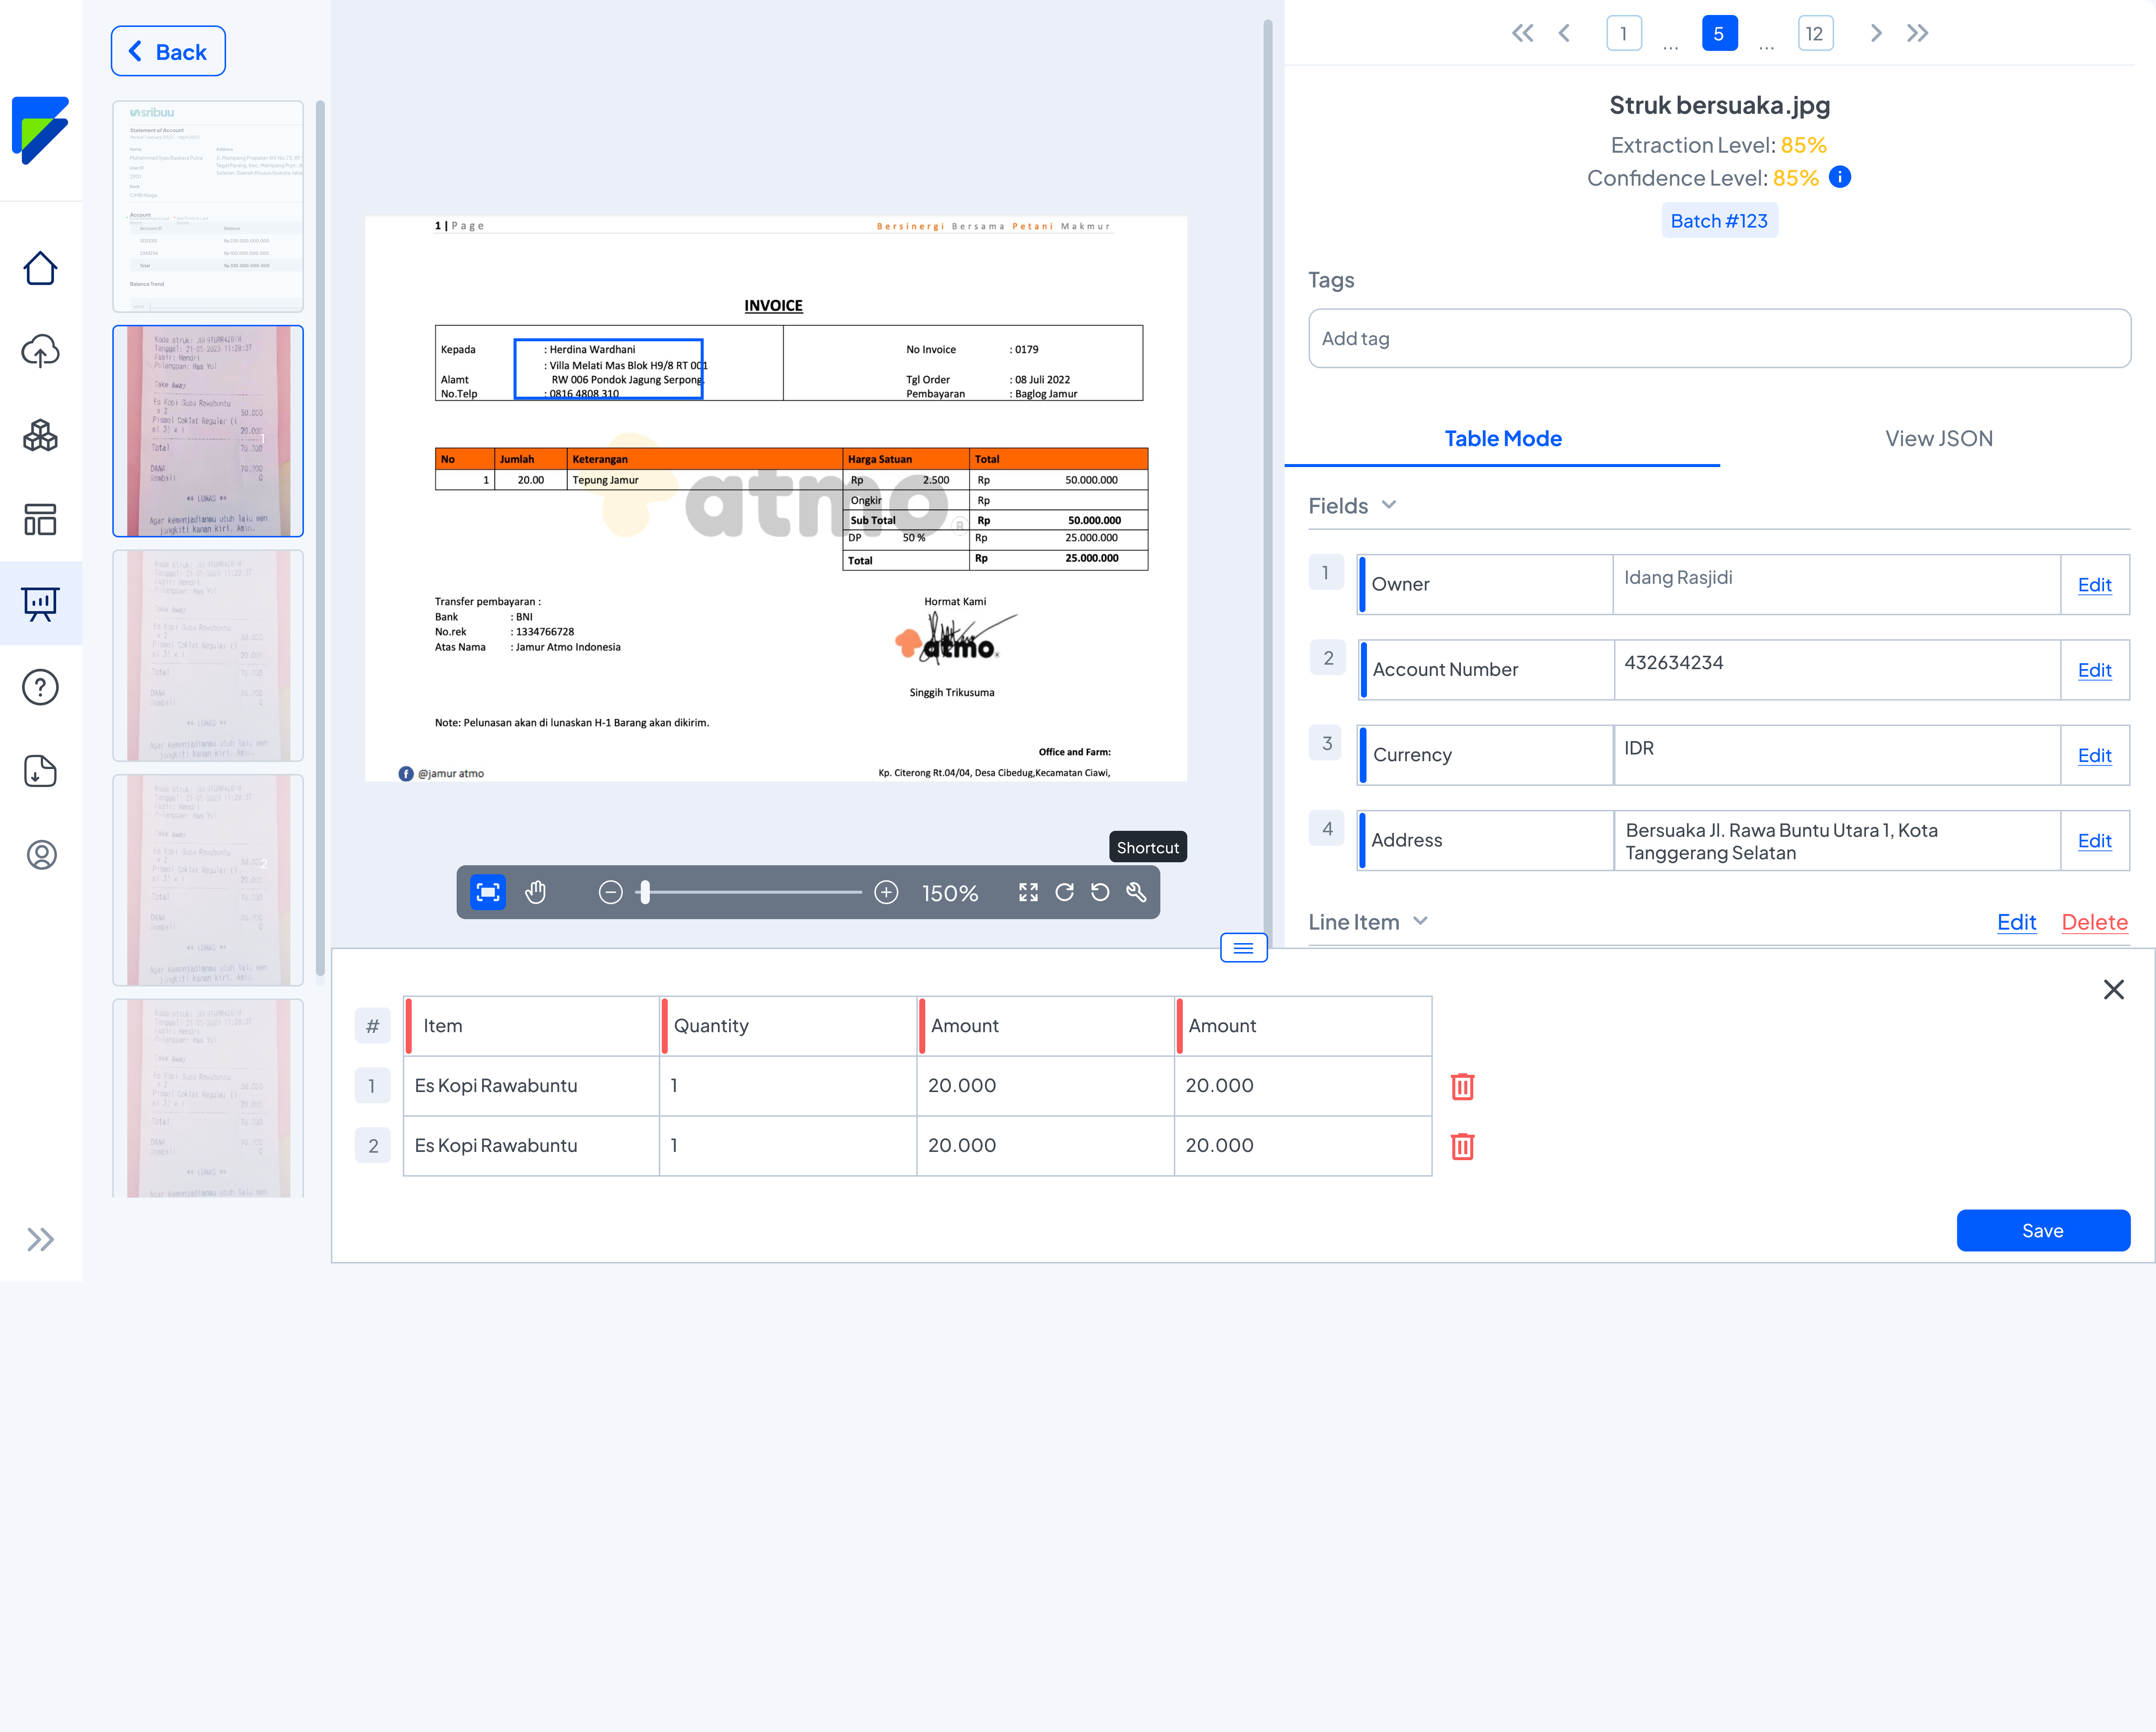The width and height of the screenshot is (2156, 1732).
Task: Open the cloud upload icon in sidebar
Action: coord(40,351)
